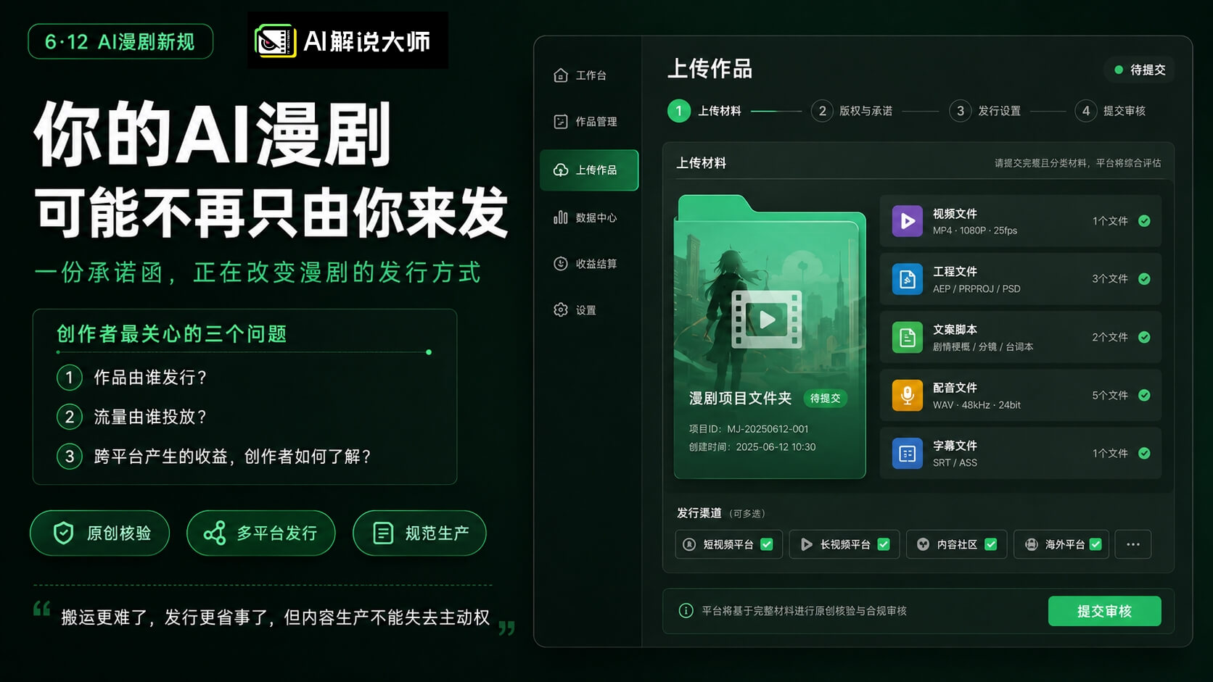Click the 6·12 AI漫剧新规 badge

pos(120,41)
